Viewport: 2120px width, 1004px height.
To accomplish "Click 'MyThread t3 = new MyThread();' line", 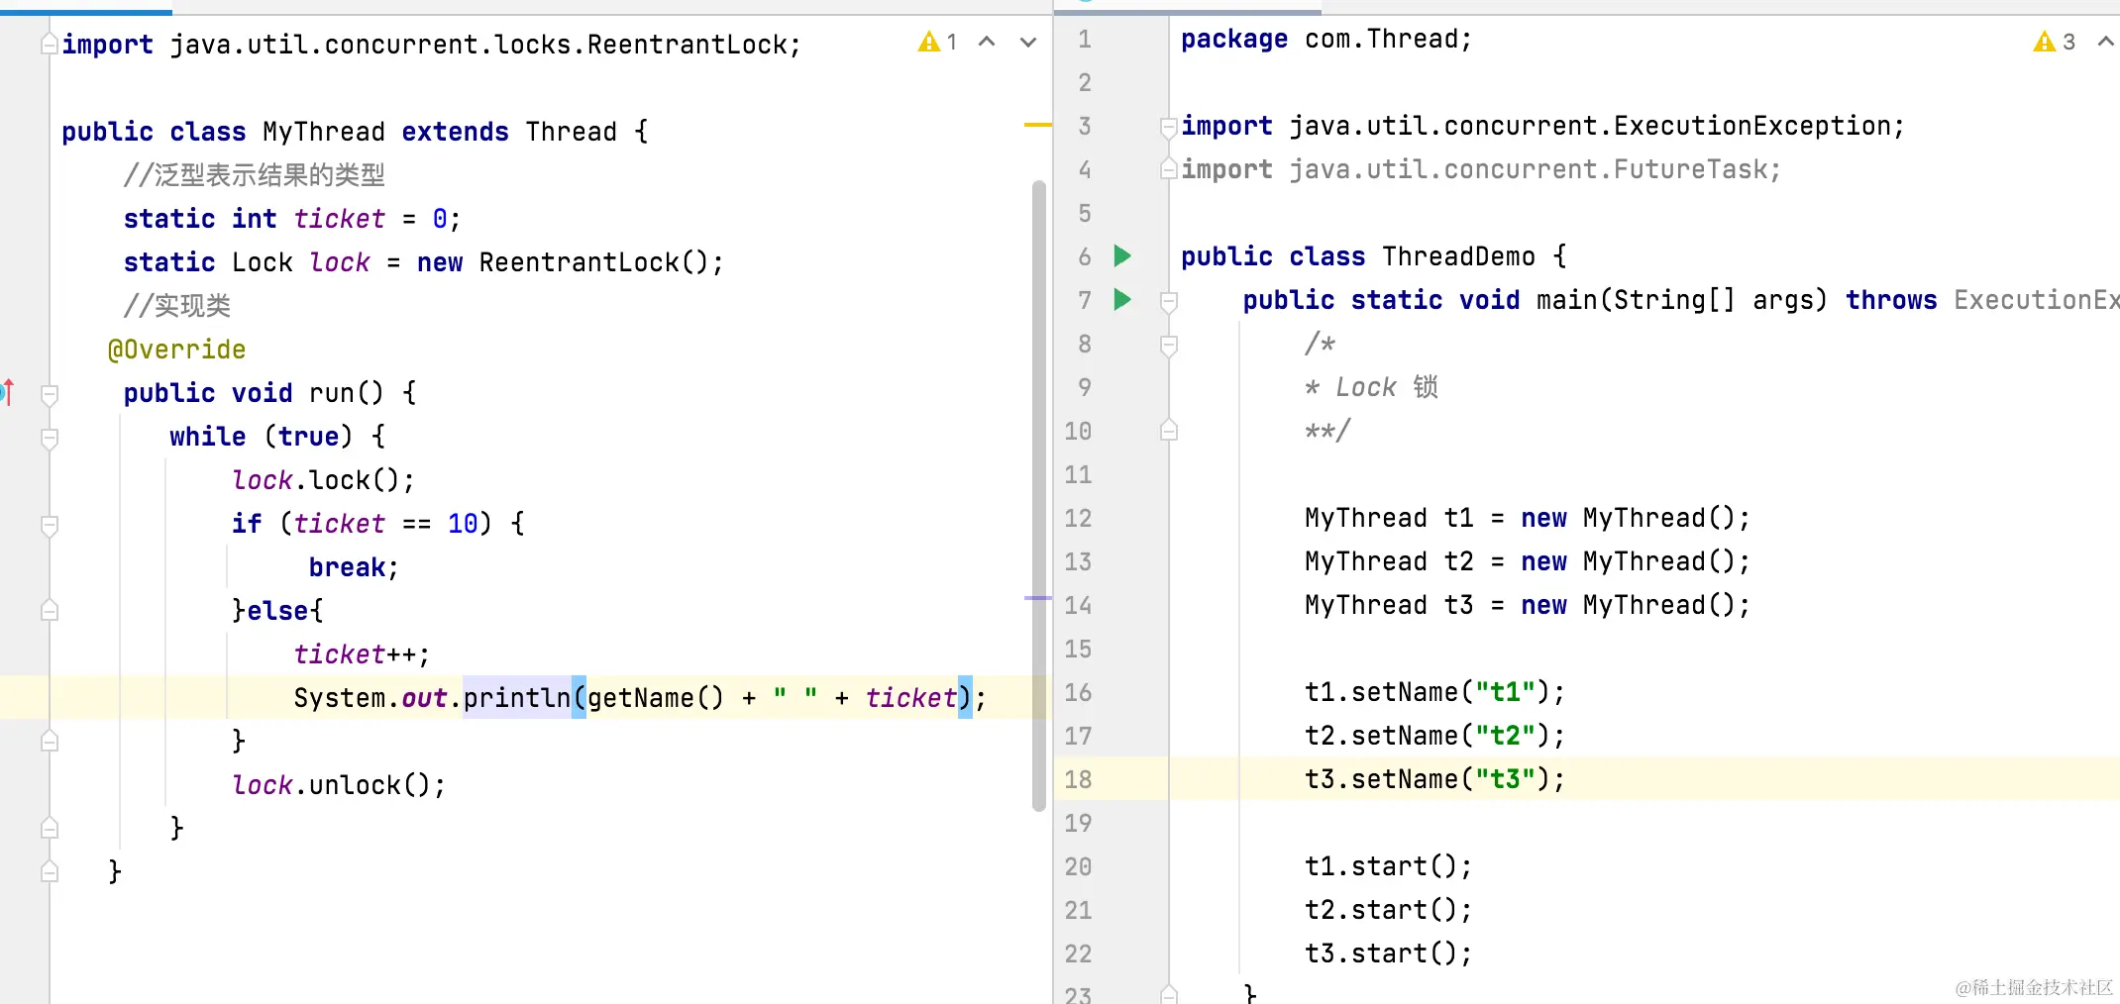I will 1528,606.
